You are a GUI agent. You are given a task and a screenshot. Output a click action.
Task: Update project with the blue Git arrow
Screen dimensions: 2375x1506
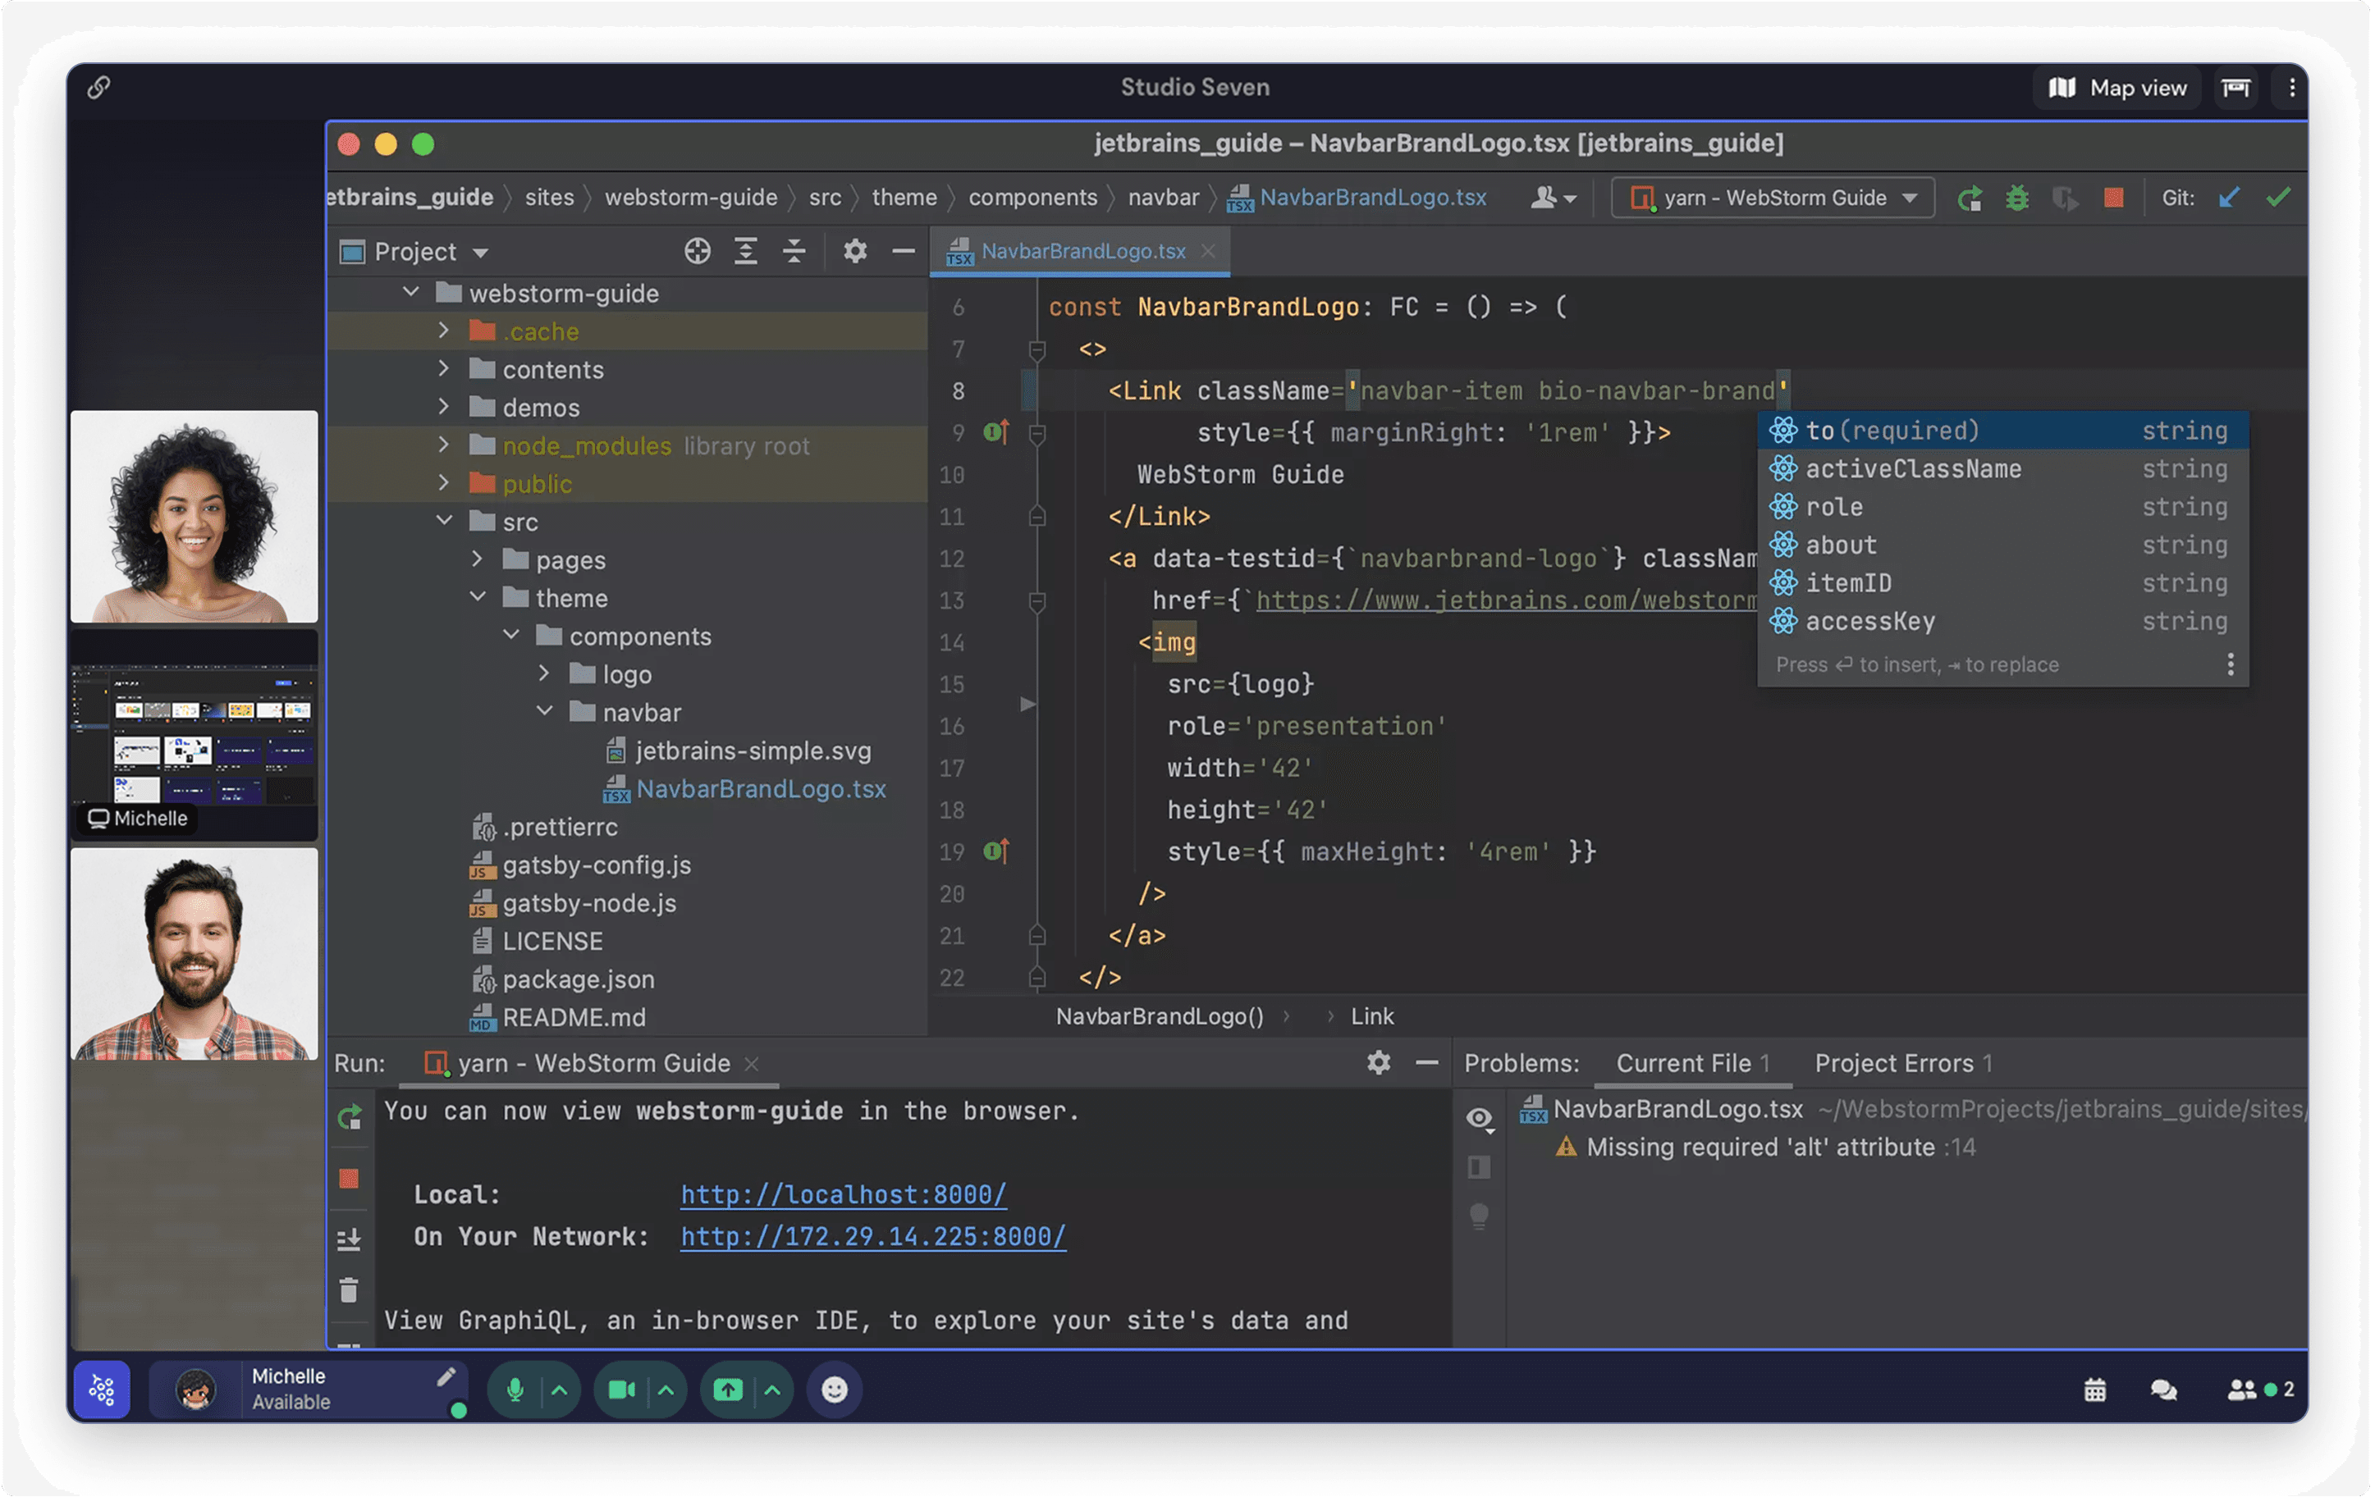pos(2228,199)
